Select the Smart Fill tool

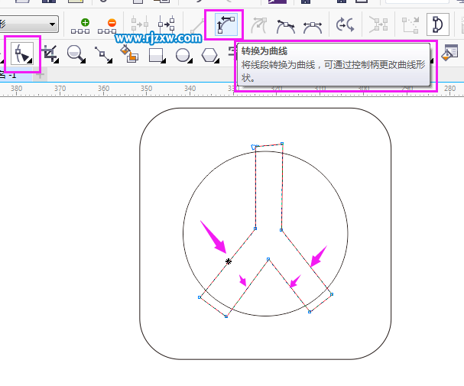tap(129, 54)
